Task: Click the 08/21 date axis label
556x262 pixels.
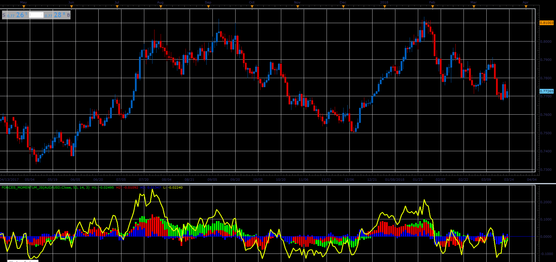Action: pos(189,180)
